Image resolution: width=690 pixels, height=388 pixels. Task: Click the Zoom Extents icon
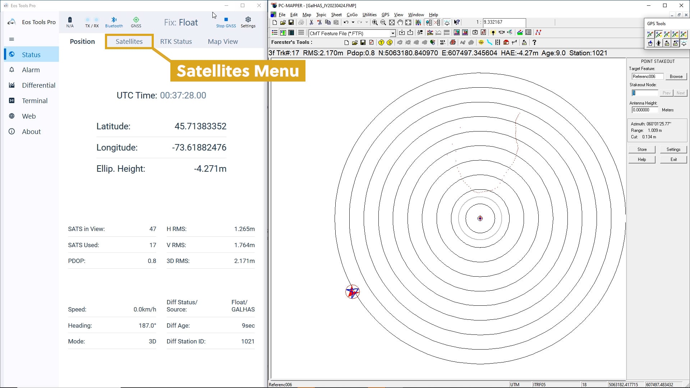(x=408, y=22)
